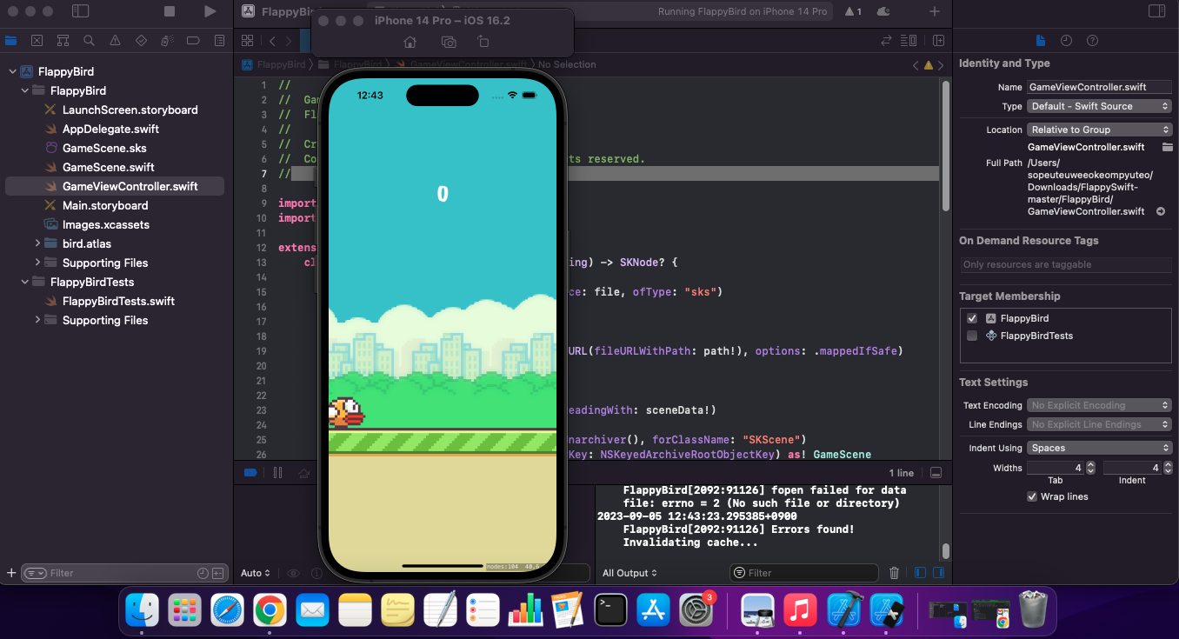Viewport: 1179px width, 639px height.
Task: Stop the running FlappyBird scheme
Action: 170,11
